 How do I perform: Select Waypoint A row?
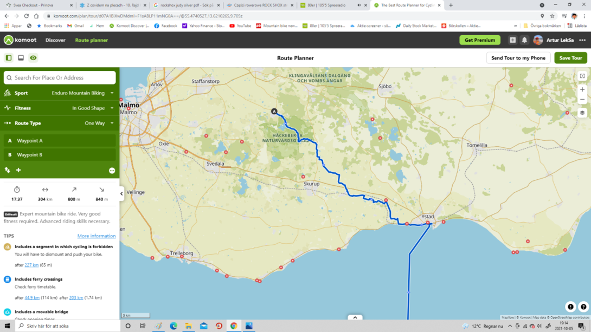pos(60,141)
